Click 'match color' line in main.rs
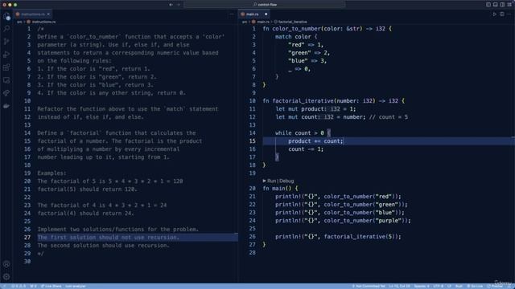 point(296,37)
